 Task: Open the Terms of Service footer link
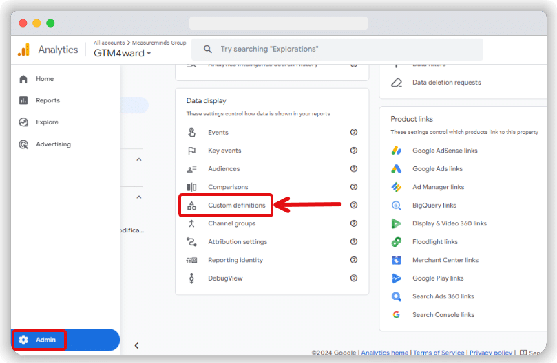[439, 353]
